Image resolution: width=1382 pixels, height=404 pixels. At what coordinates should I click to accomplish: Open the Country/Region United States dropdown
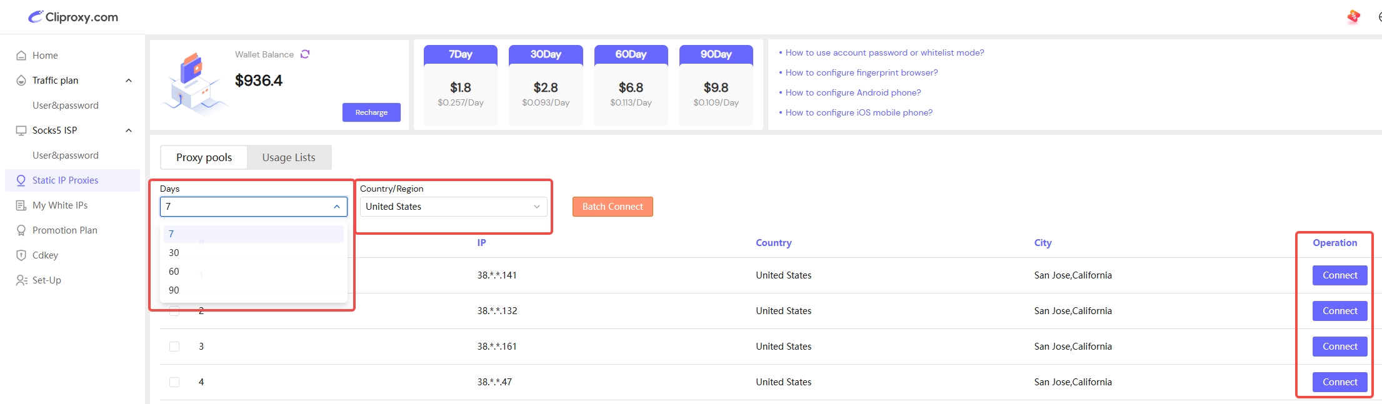click(453, 207)
